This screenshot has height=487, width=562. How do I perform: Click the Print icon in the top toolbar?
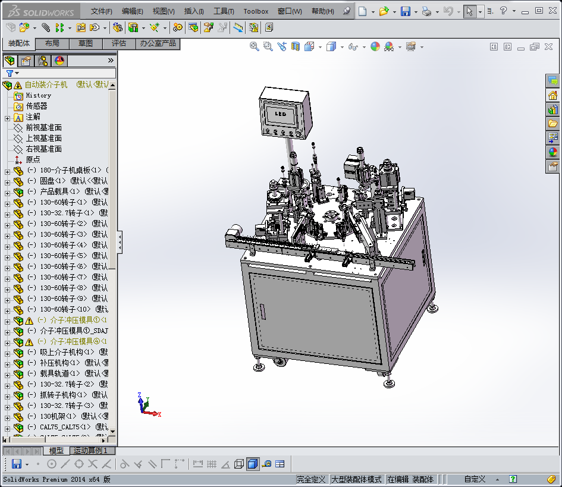pos(426,11)
